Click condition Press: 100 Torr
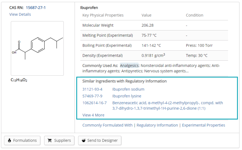This screenshot has width=242, height=150. (199, 45)
